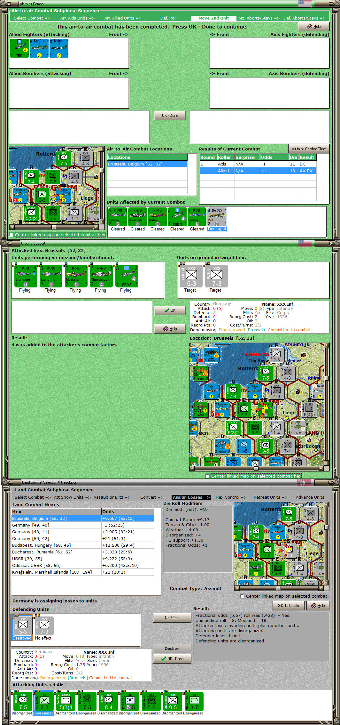340x725 pixels.
Task: Toggle Center linked map on selected combat in Land Combat
Action: [243, 596]
